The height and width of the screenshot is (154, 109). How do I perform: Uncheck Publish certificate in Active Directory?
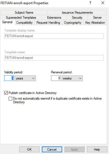click(6, 93)
